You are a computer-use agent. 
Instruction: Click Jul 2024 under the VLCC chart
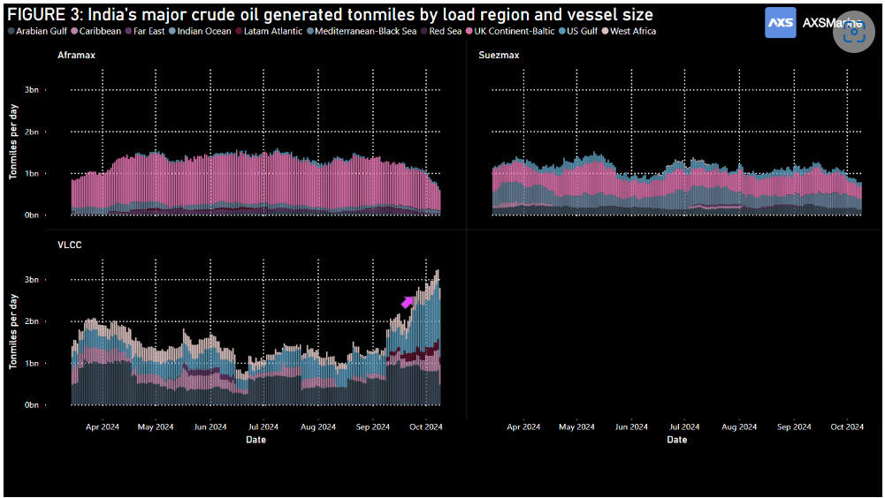[263, 427]
